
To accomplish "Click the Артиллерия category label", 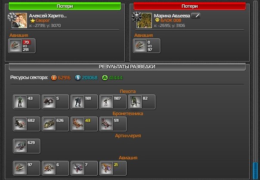I will pyautogui.click(x=128, y=136).
